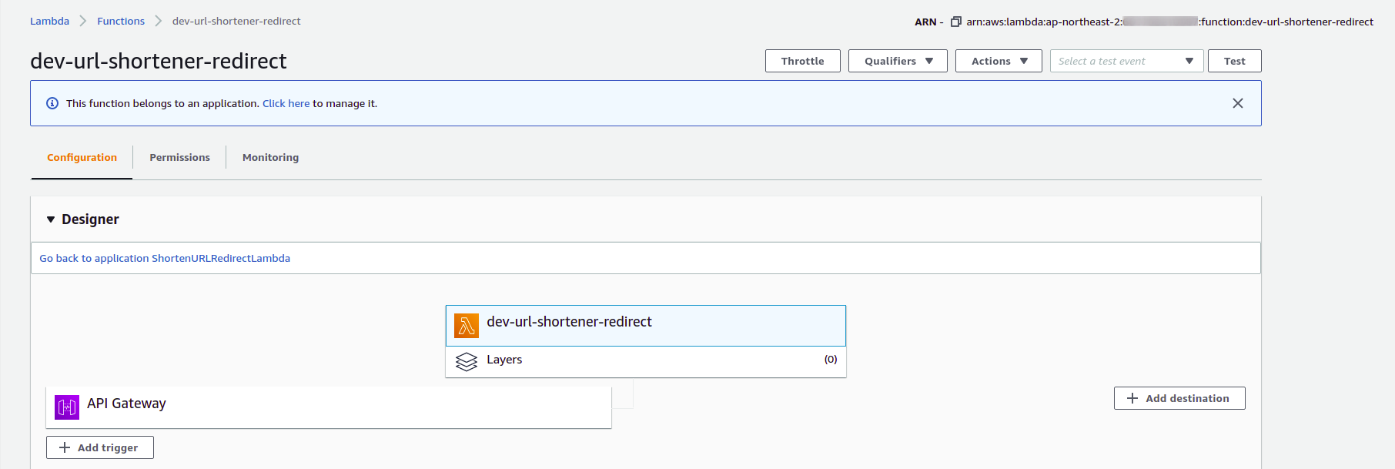Click the purple API Gateway icon

67,407
